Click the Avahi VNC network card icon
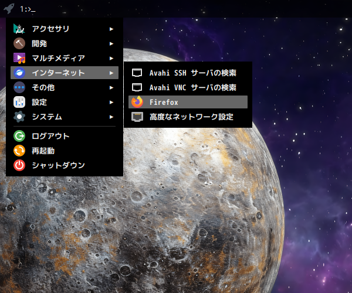 pyautogui.click(x=137, y=87)
